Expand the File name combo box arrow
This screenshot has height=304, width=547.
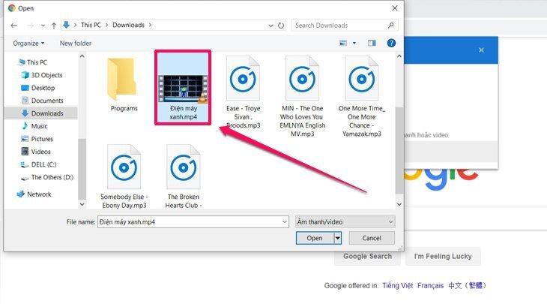(284, 222)
